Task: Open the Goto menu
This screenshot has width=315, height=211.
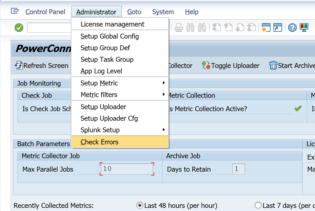Action: [134, 12]
